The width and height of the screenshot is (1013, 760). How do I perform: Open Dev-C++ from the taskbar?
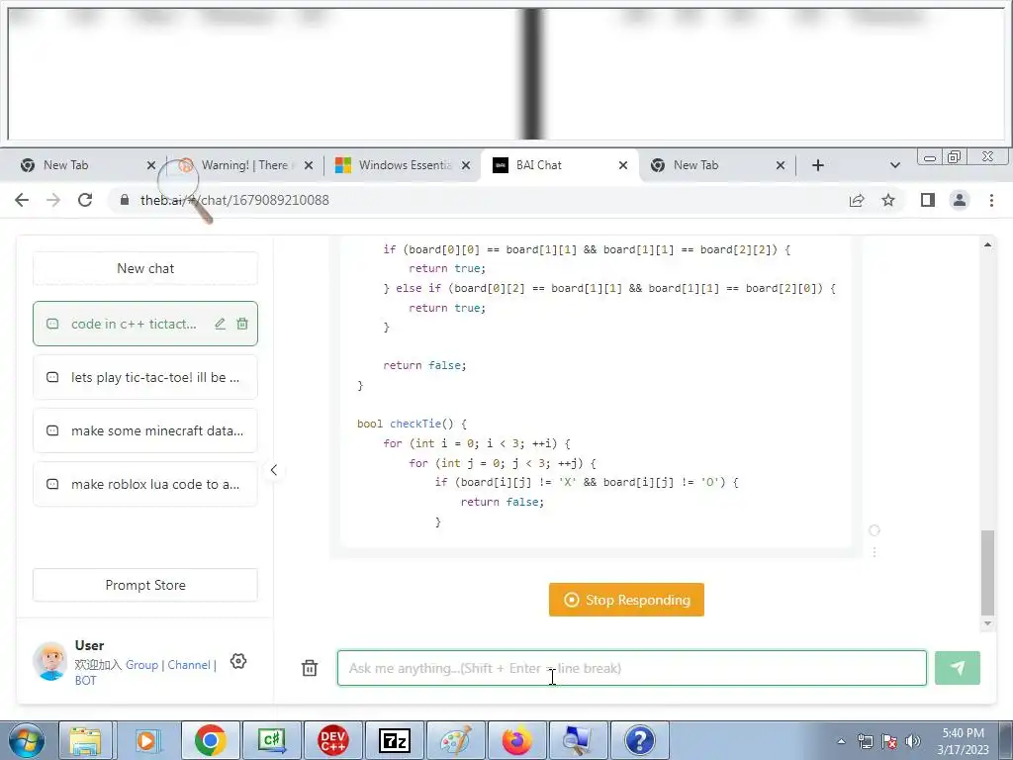[332, 740]
